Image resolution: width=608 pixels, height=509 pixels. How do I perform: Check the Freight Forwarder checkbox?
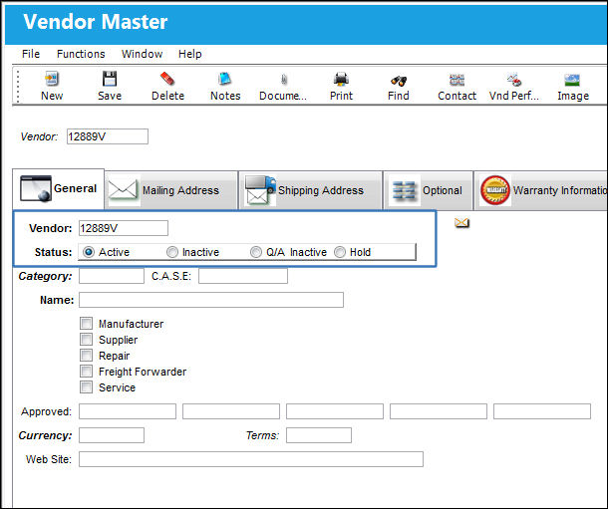(86, 372)
